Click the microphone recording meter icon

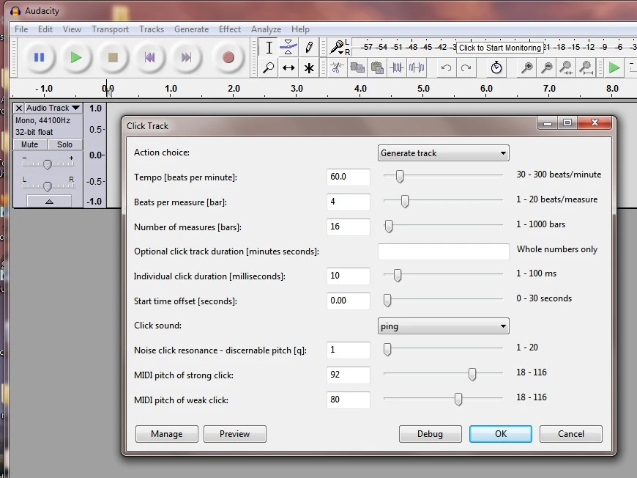point(338,47)
